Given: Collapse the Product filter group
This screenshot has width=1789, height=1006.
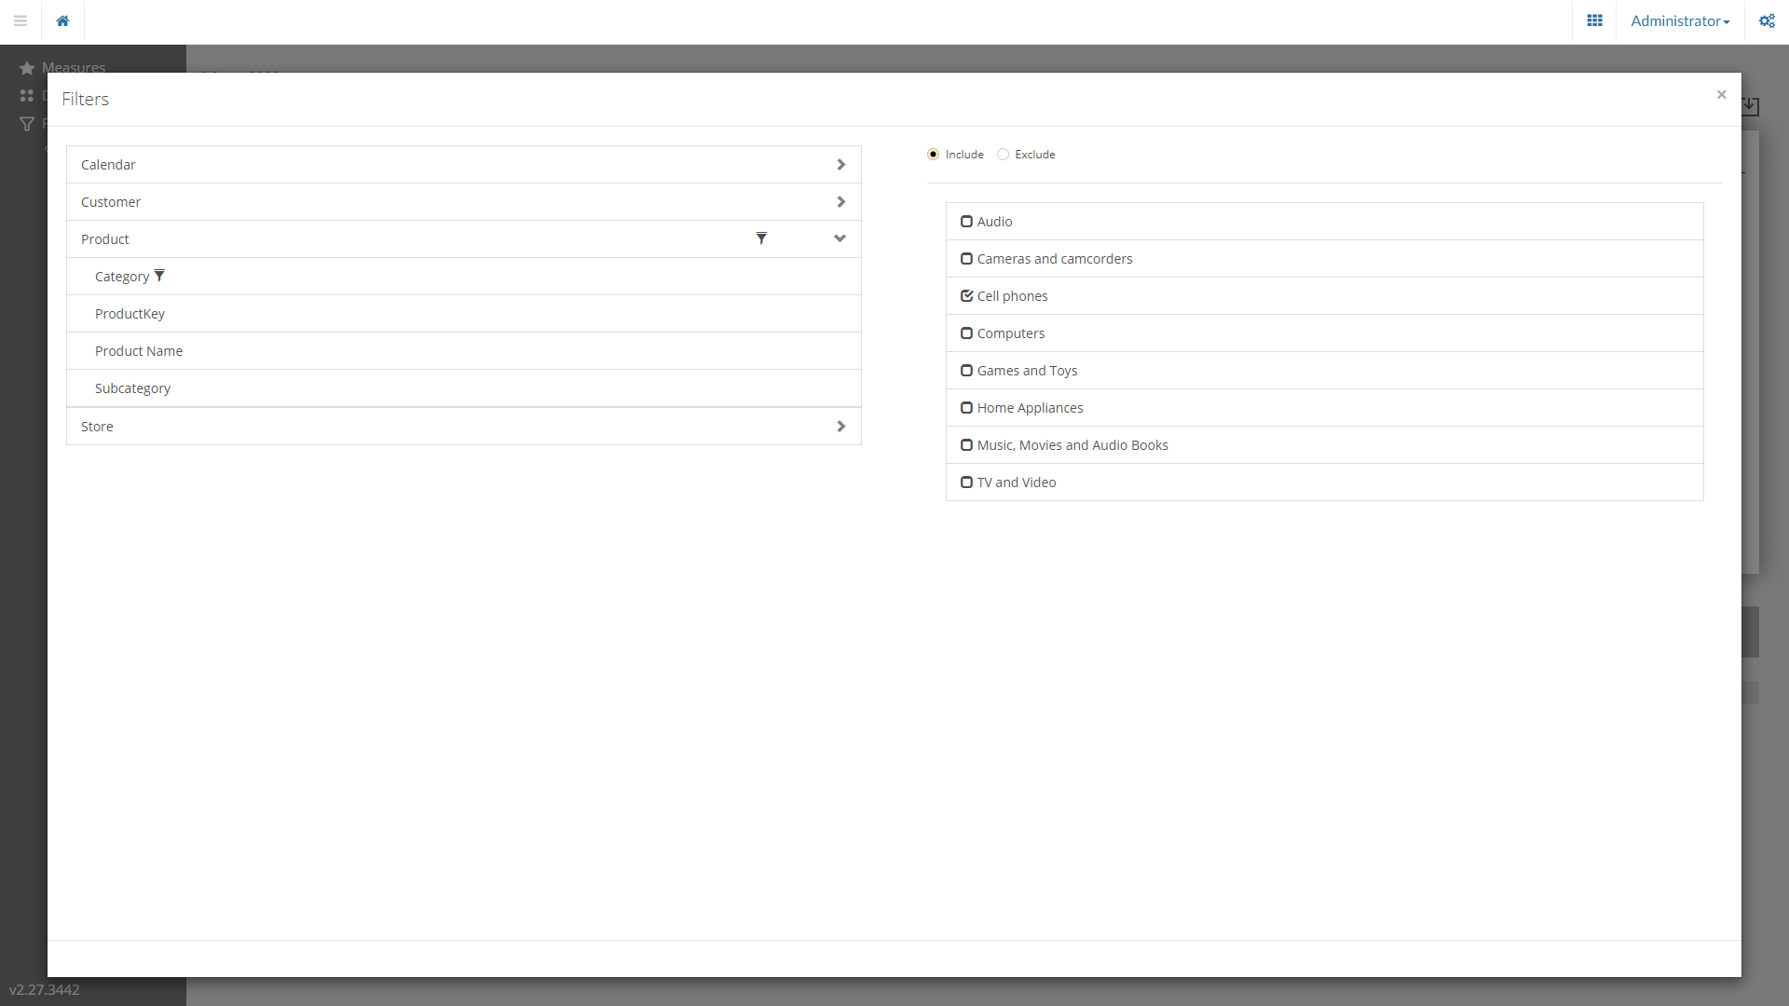Looking at the screenshot, I should 840,238.
